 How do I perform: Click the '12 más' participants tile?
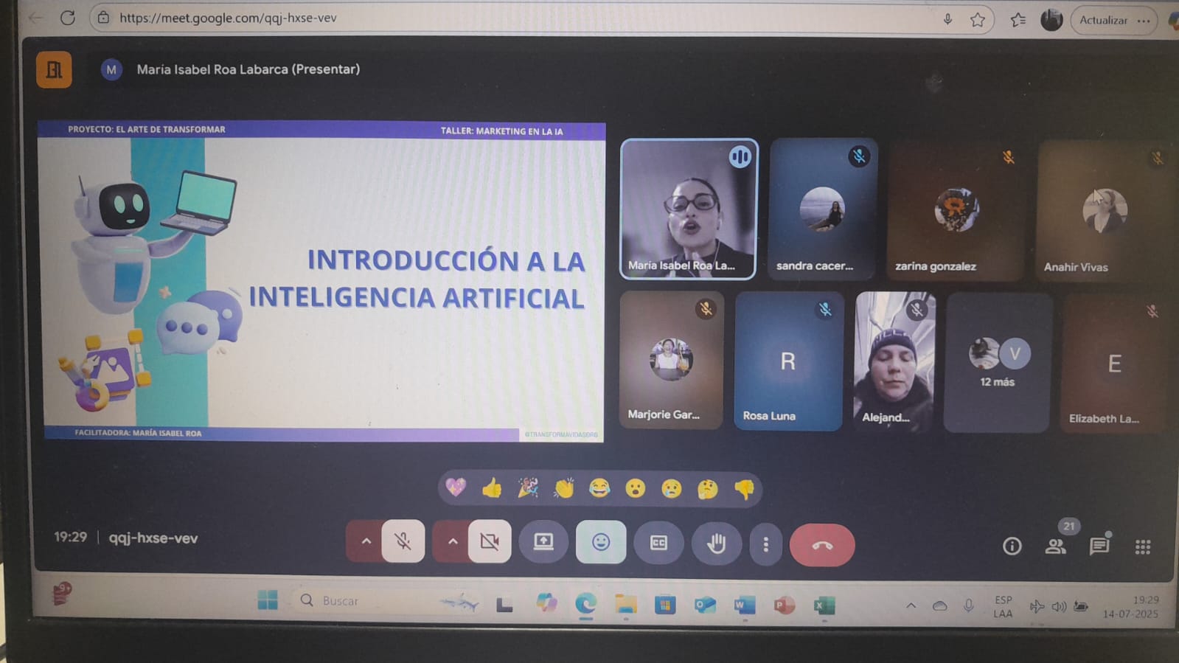[997, 362]
